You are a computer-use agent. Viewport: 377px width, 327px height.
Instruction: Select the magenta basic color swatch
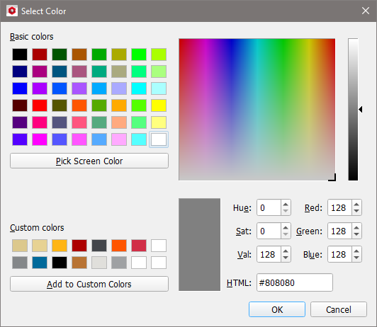(x=40, y=139)
